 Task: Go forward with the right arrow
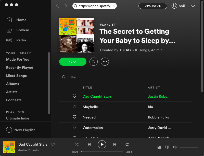66,6
